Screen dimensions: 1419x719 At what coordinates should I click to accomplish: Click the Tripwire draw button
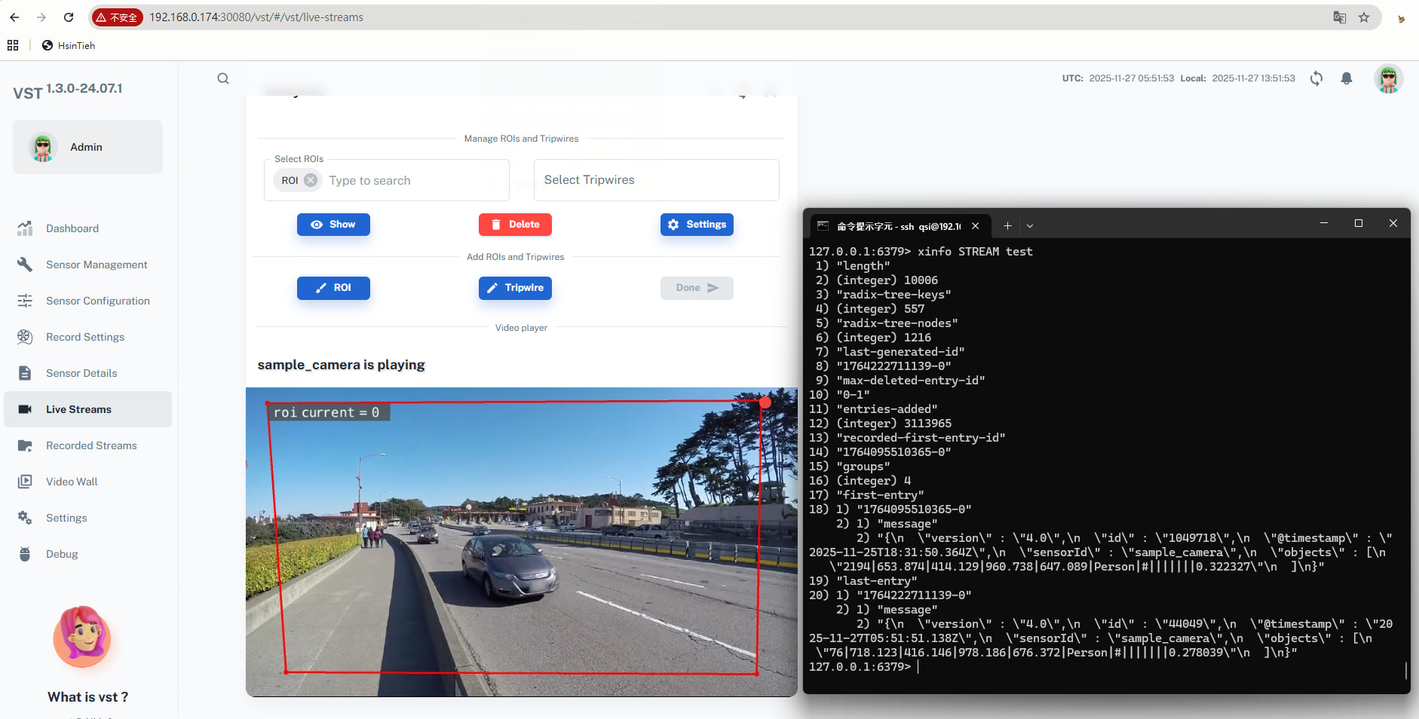coord(515,288)
